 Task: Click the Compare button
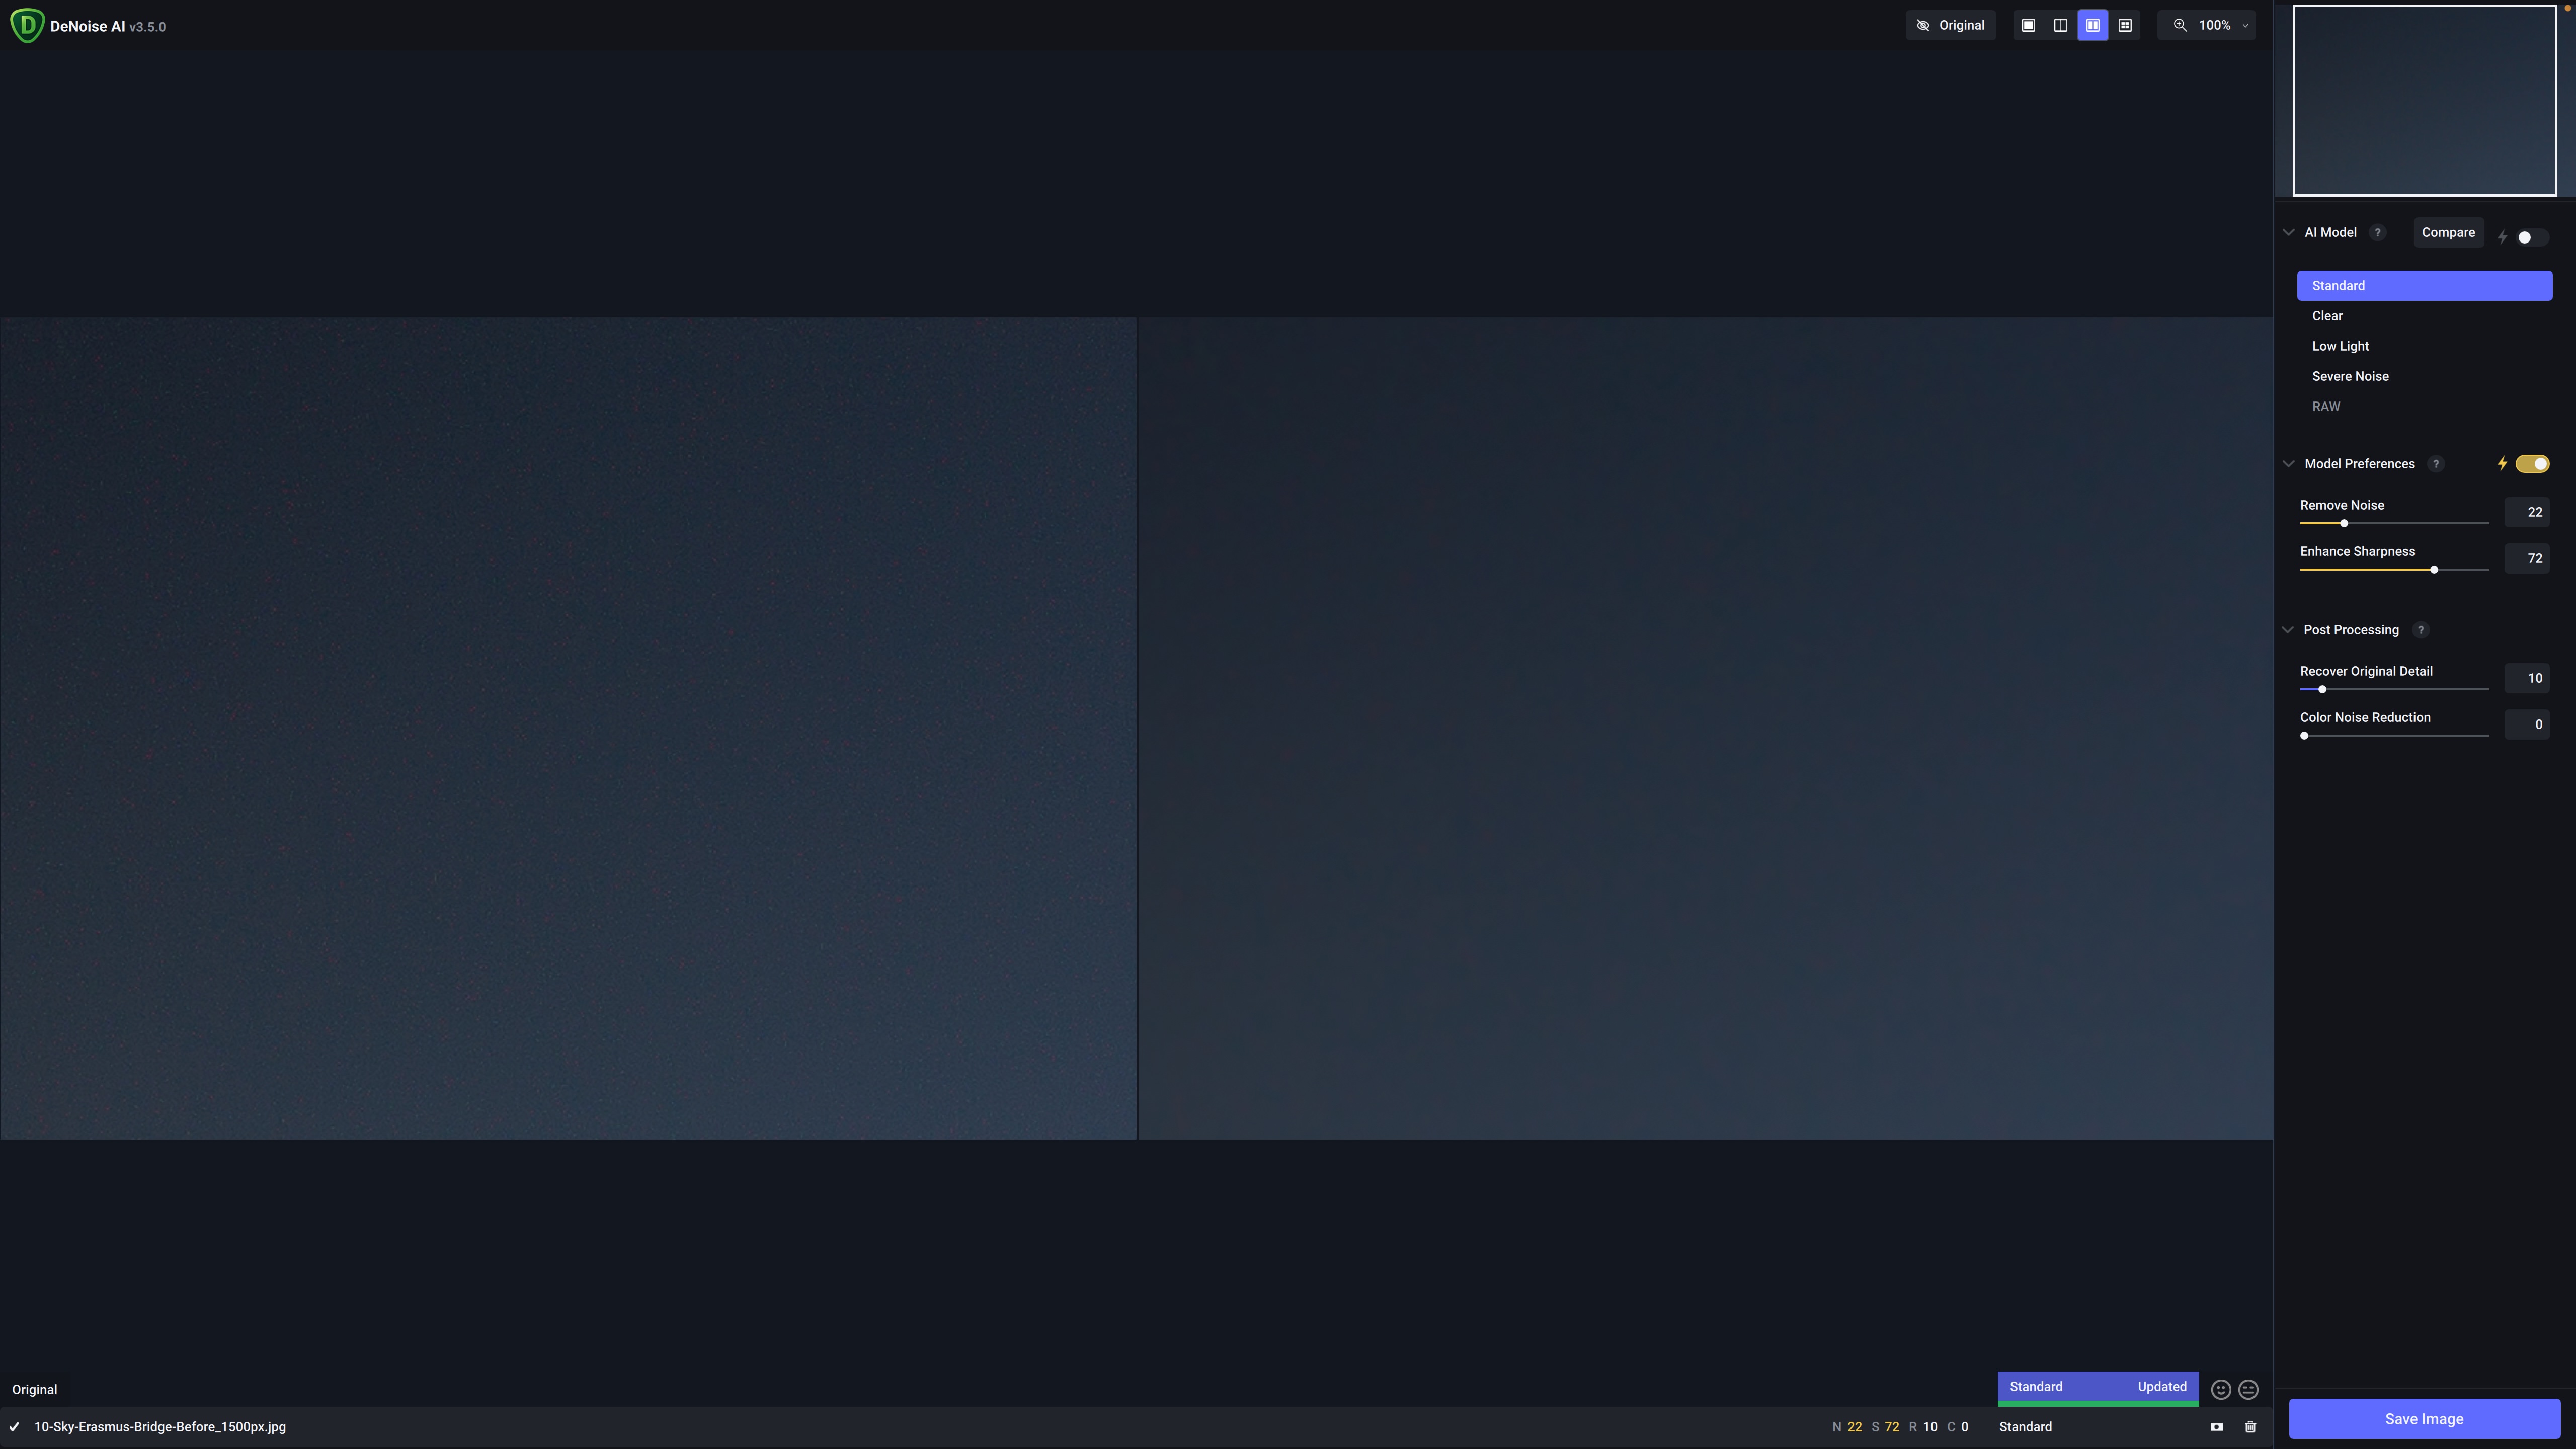(x=2448, y=232)
